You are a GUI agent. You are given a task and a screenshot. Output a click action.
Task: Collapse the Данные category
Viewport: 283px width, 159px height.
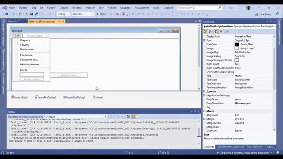coord(204,91)
